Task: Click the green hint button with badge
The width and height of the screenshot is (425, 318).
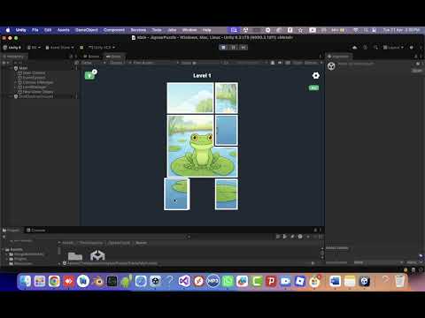Action: tap(90, 75)
